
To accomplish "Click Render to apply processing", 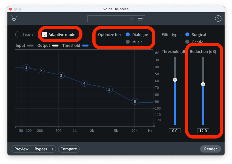I will pyautogui.click(x=210, y=149).
